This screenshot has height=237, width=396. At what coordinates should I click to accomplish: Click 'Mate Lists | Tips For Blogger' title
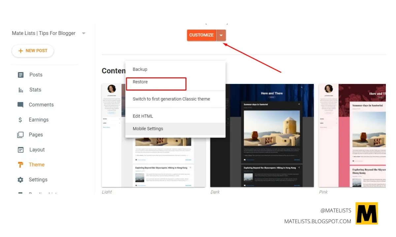point(44,33)
